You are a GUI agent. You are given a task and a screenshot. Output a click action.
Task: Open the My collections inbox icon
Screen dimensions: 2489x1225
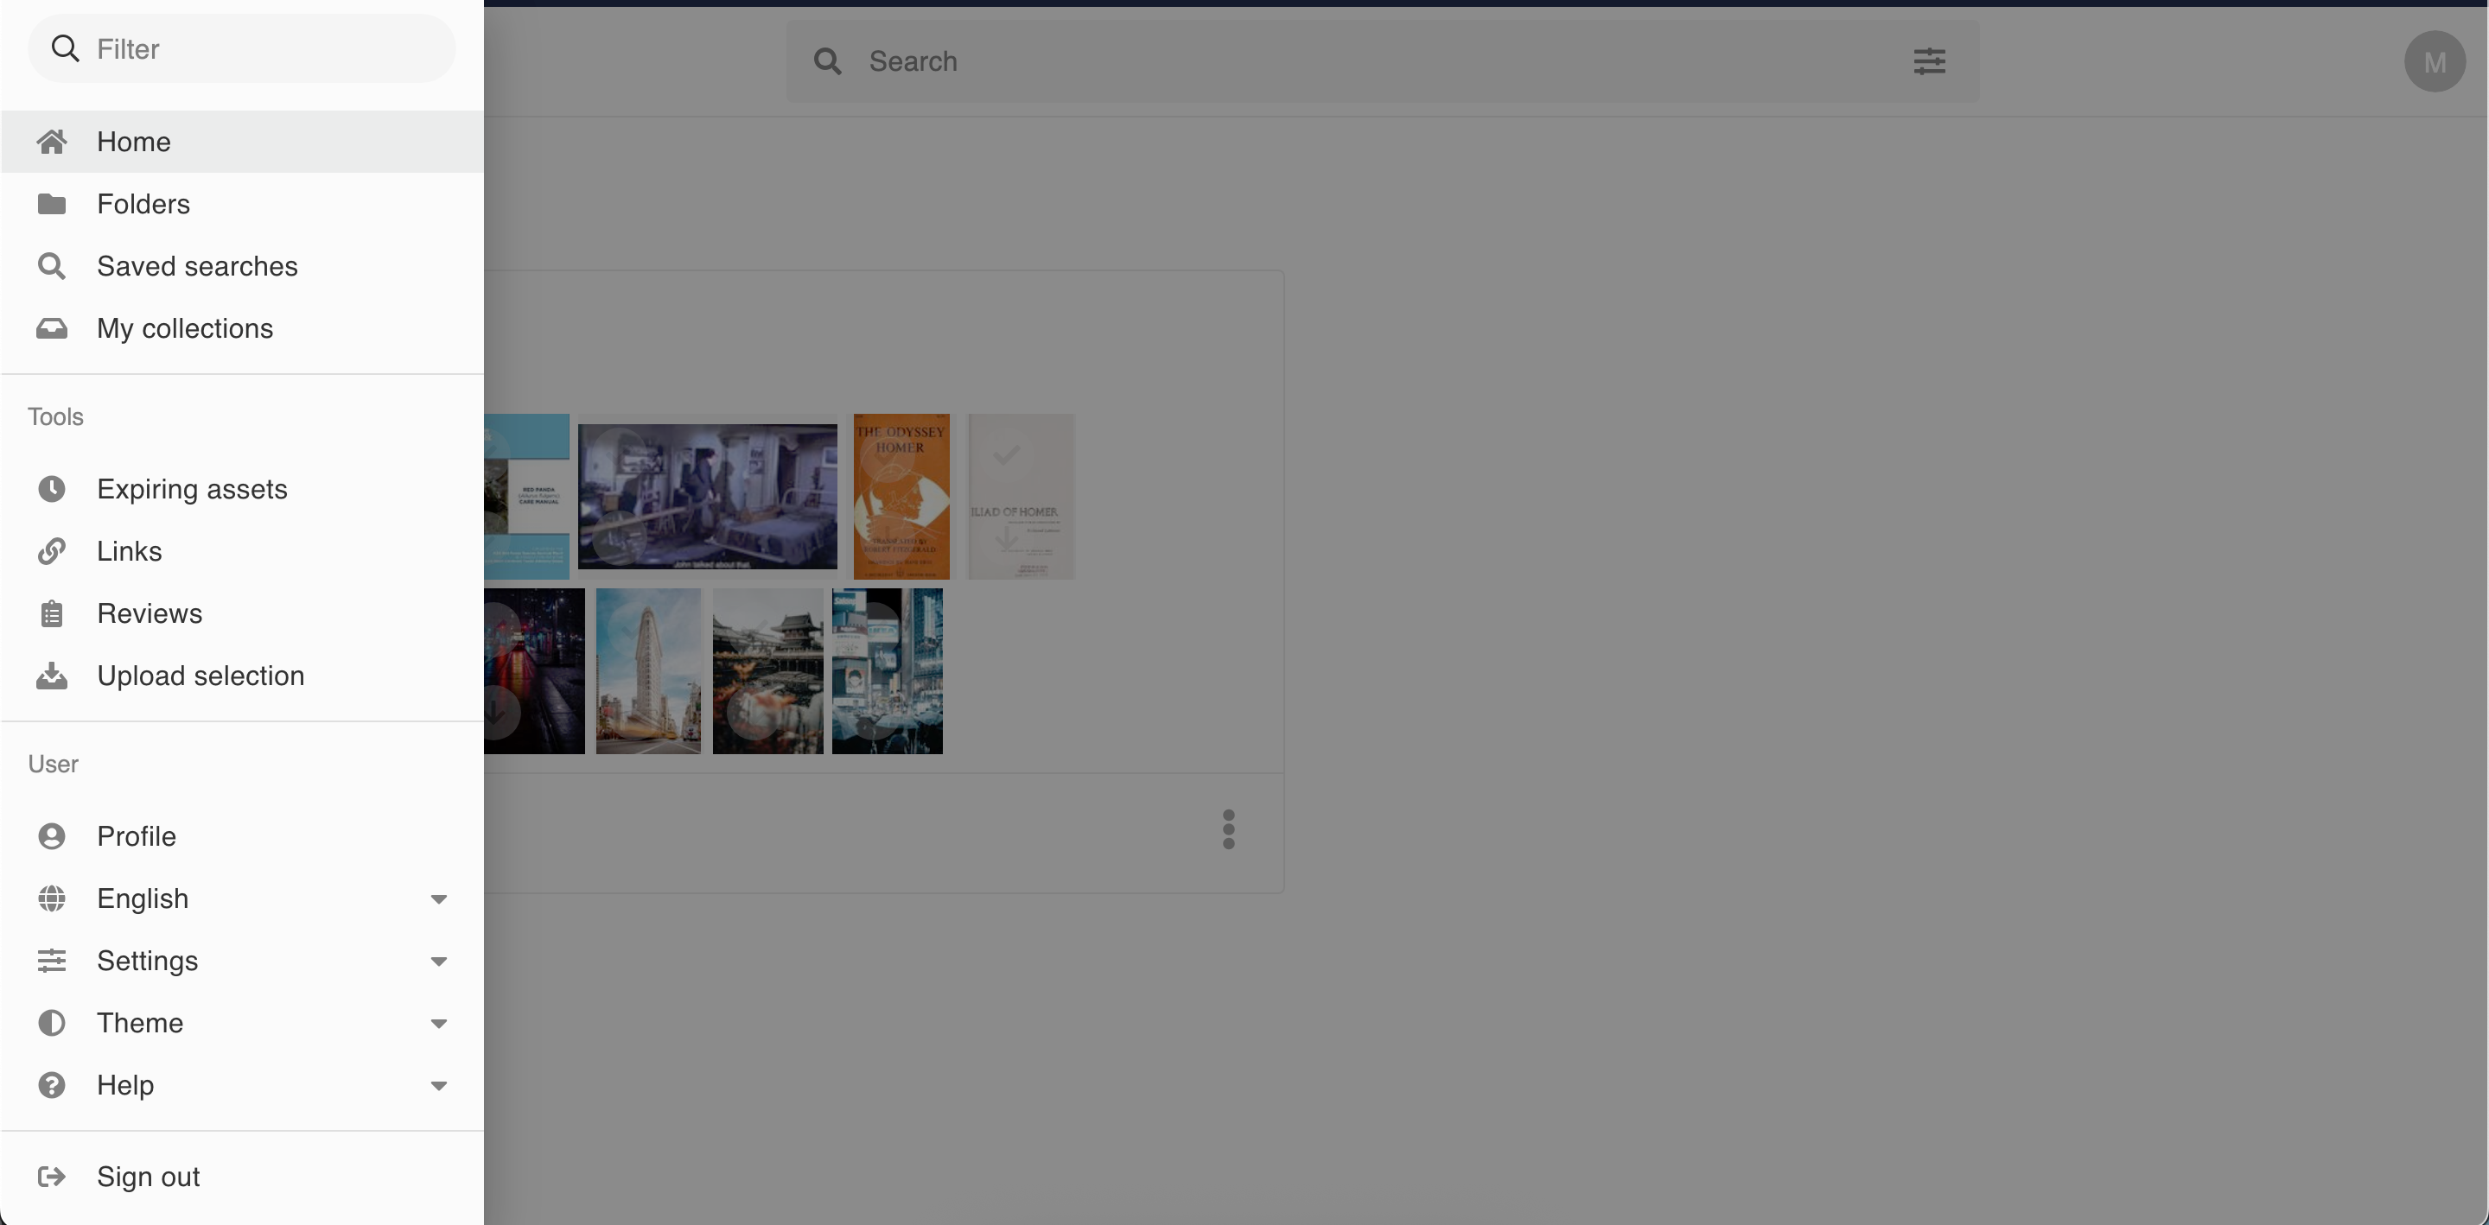pyautogui.click(x=51, y=328)
